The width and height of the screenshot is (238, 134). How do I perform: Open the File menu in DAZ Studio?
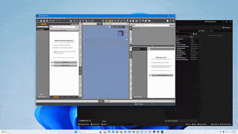[37, 18]
